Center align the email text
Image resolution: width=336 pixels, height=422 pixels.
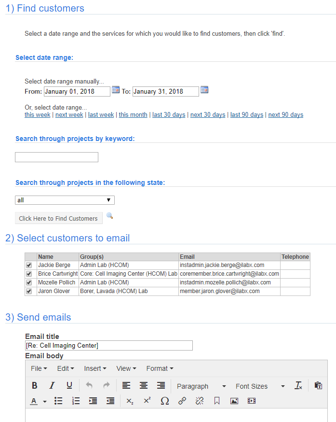[x=144, y=386]
